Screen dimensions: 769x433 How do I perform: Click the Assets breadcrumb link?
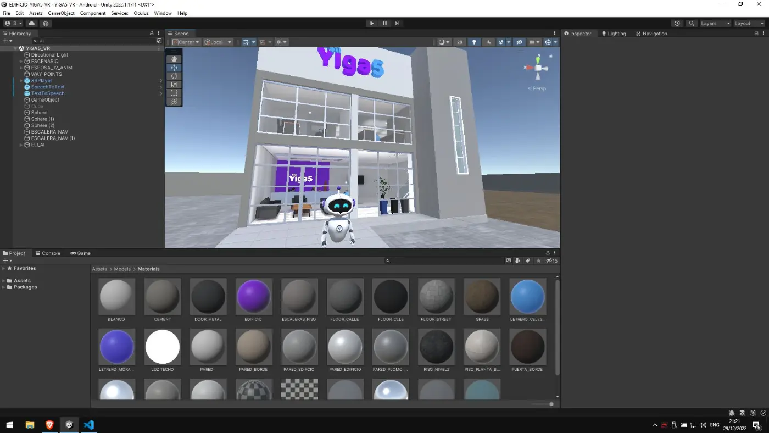pos(99,269)
